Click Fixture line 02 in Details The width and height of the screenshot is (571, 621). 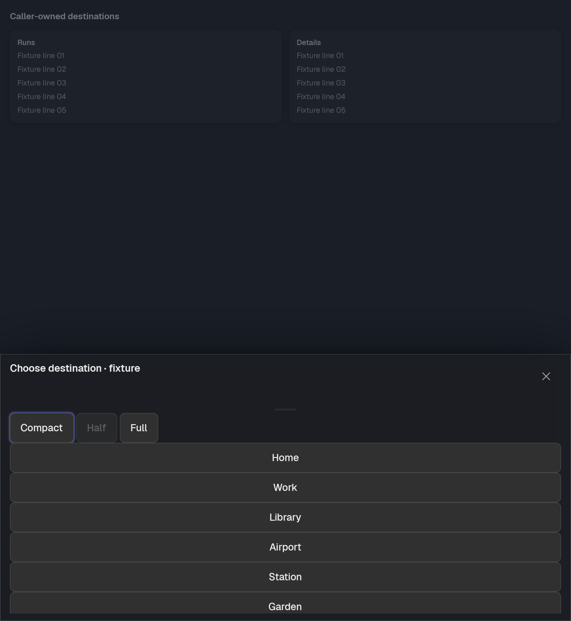click(x=321, y=69)
